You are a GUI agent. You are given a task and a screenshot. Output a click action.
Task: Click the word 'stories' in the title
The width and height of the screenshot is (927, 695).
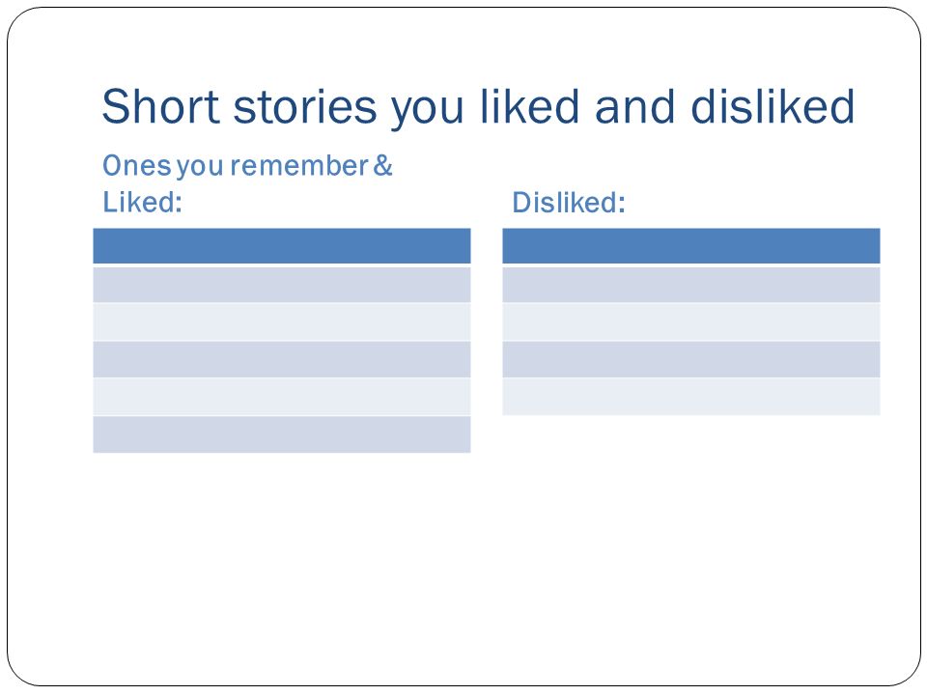pyautogui.click(x=305, y=107)
